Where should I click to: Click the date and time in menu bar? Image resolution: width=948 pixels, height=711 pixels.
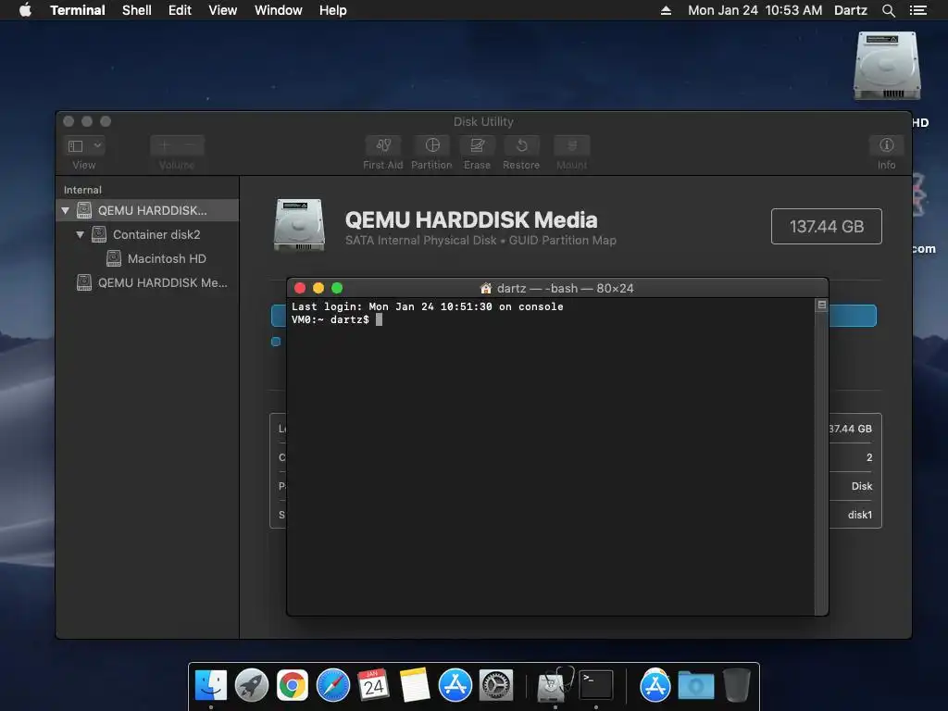755,10
